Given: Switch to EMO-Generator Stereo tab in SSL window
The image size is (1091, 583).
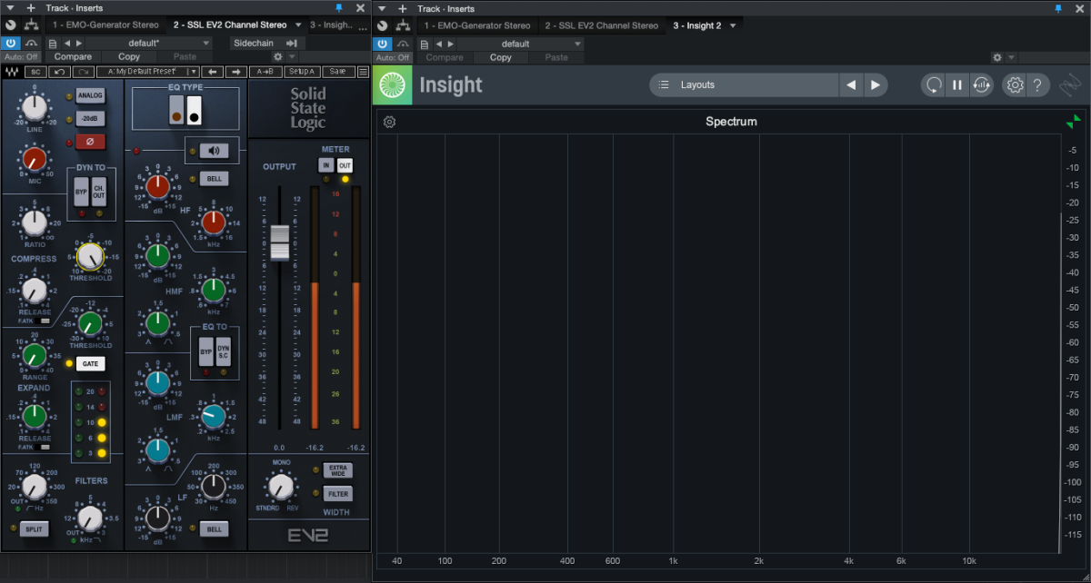Looking at the screenshot, I should [x=105, y=25].
